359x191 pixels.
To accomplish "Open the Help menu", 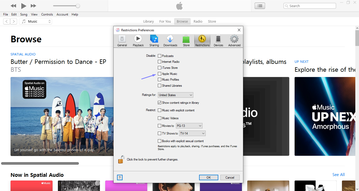I will point(75,14).
